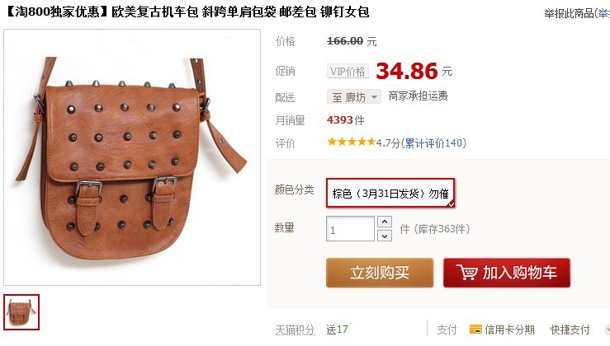Image resolution: width=610 pixels, height=346 pixels.
Task: Click the 立刻购买 buy now button
Action: (x=380, y=273)
